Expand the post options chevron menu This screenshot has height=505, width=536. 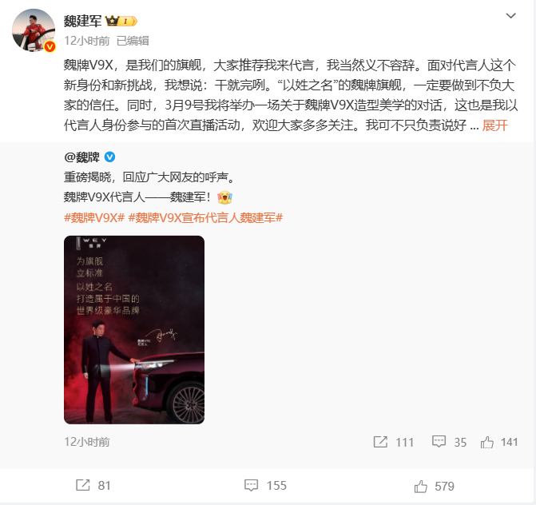tap(510, 16)
